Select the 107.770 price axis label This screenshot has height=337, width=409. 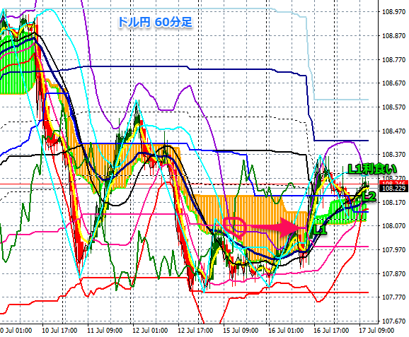tap(393, 297)
